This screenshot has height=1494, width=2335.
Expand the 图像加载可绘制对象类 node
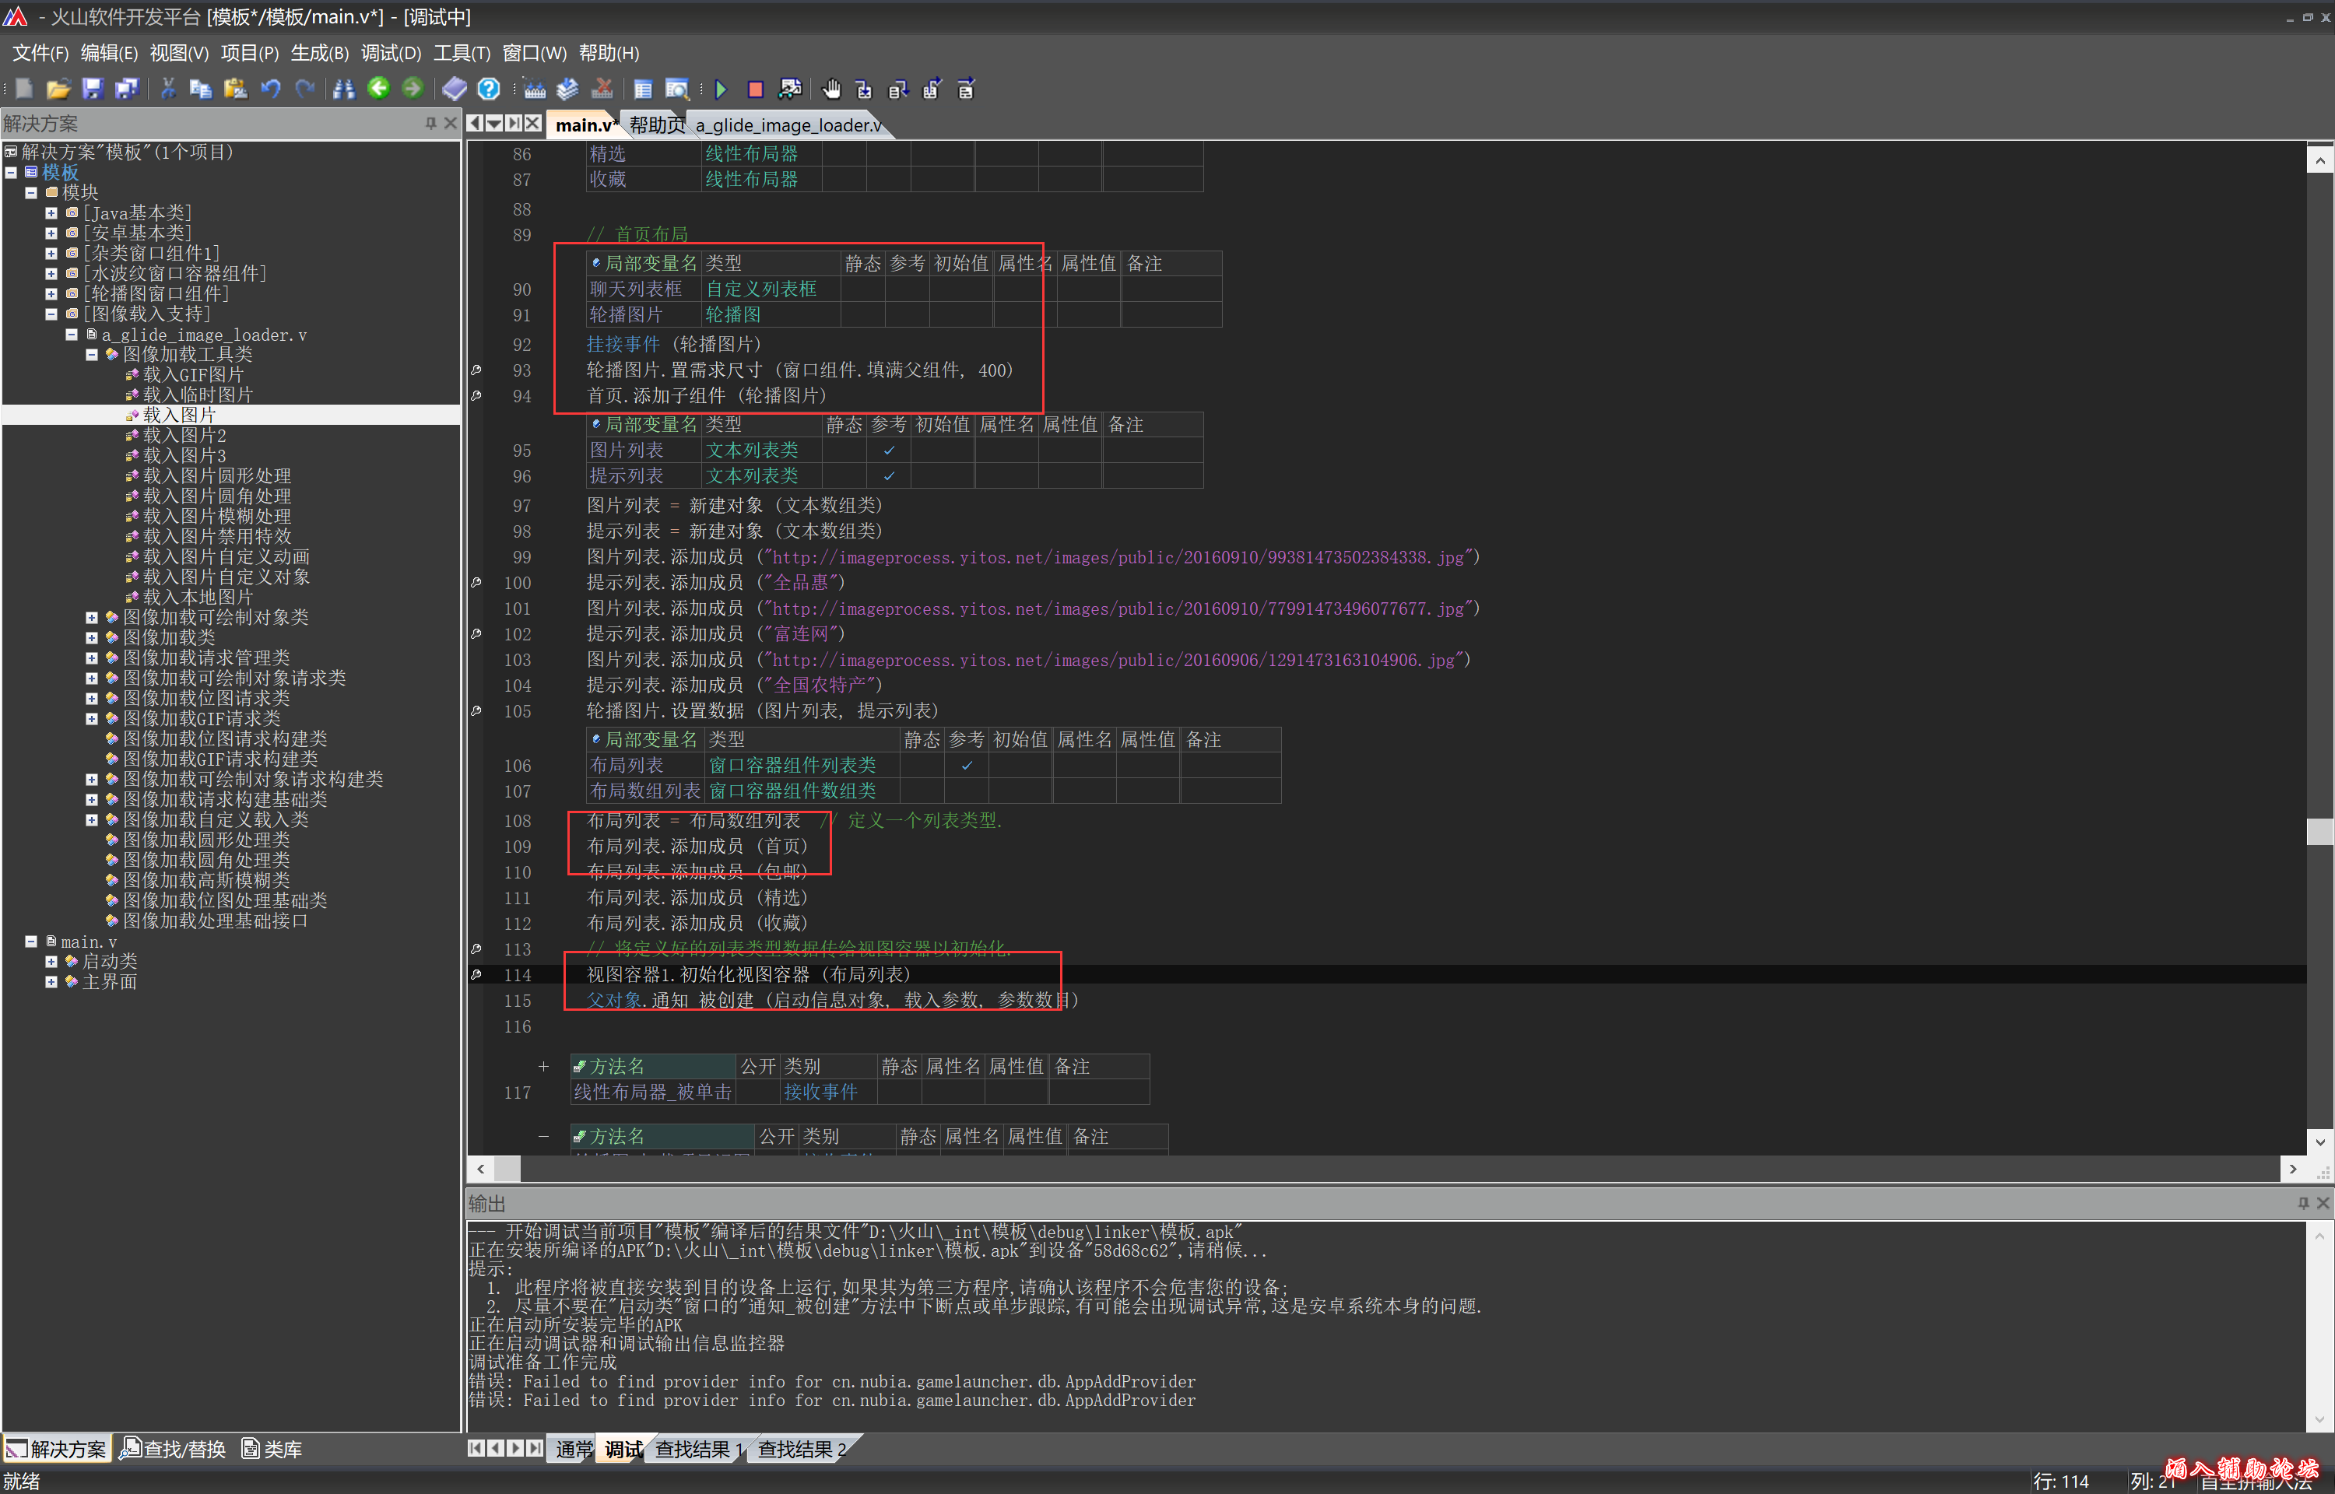pyautogui.click(x=91, y=617)
